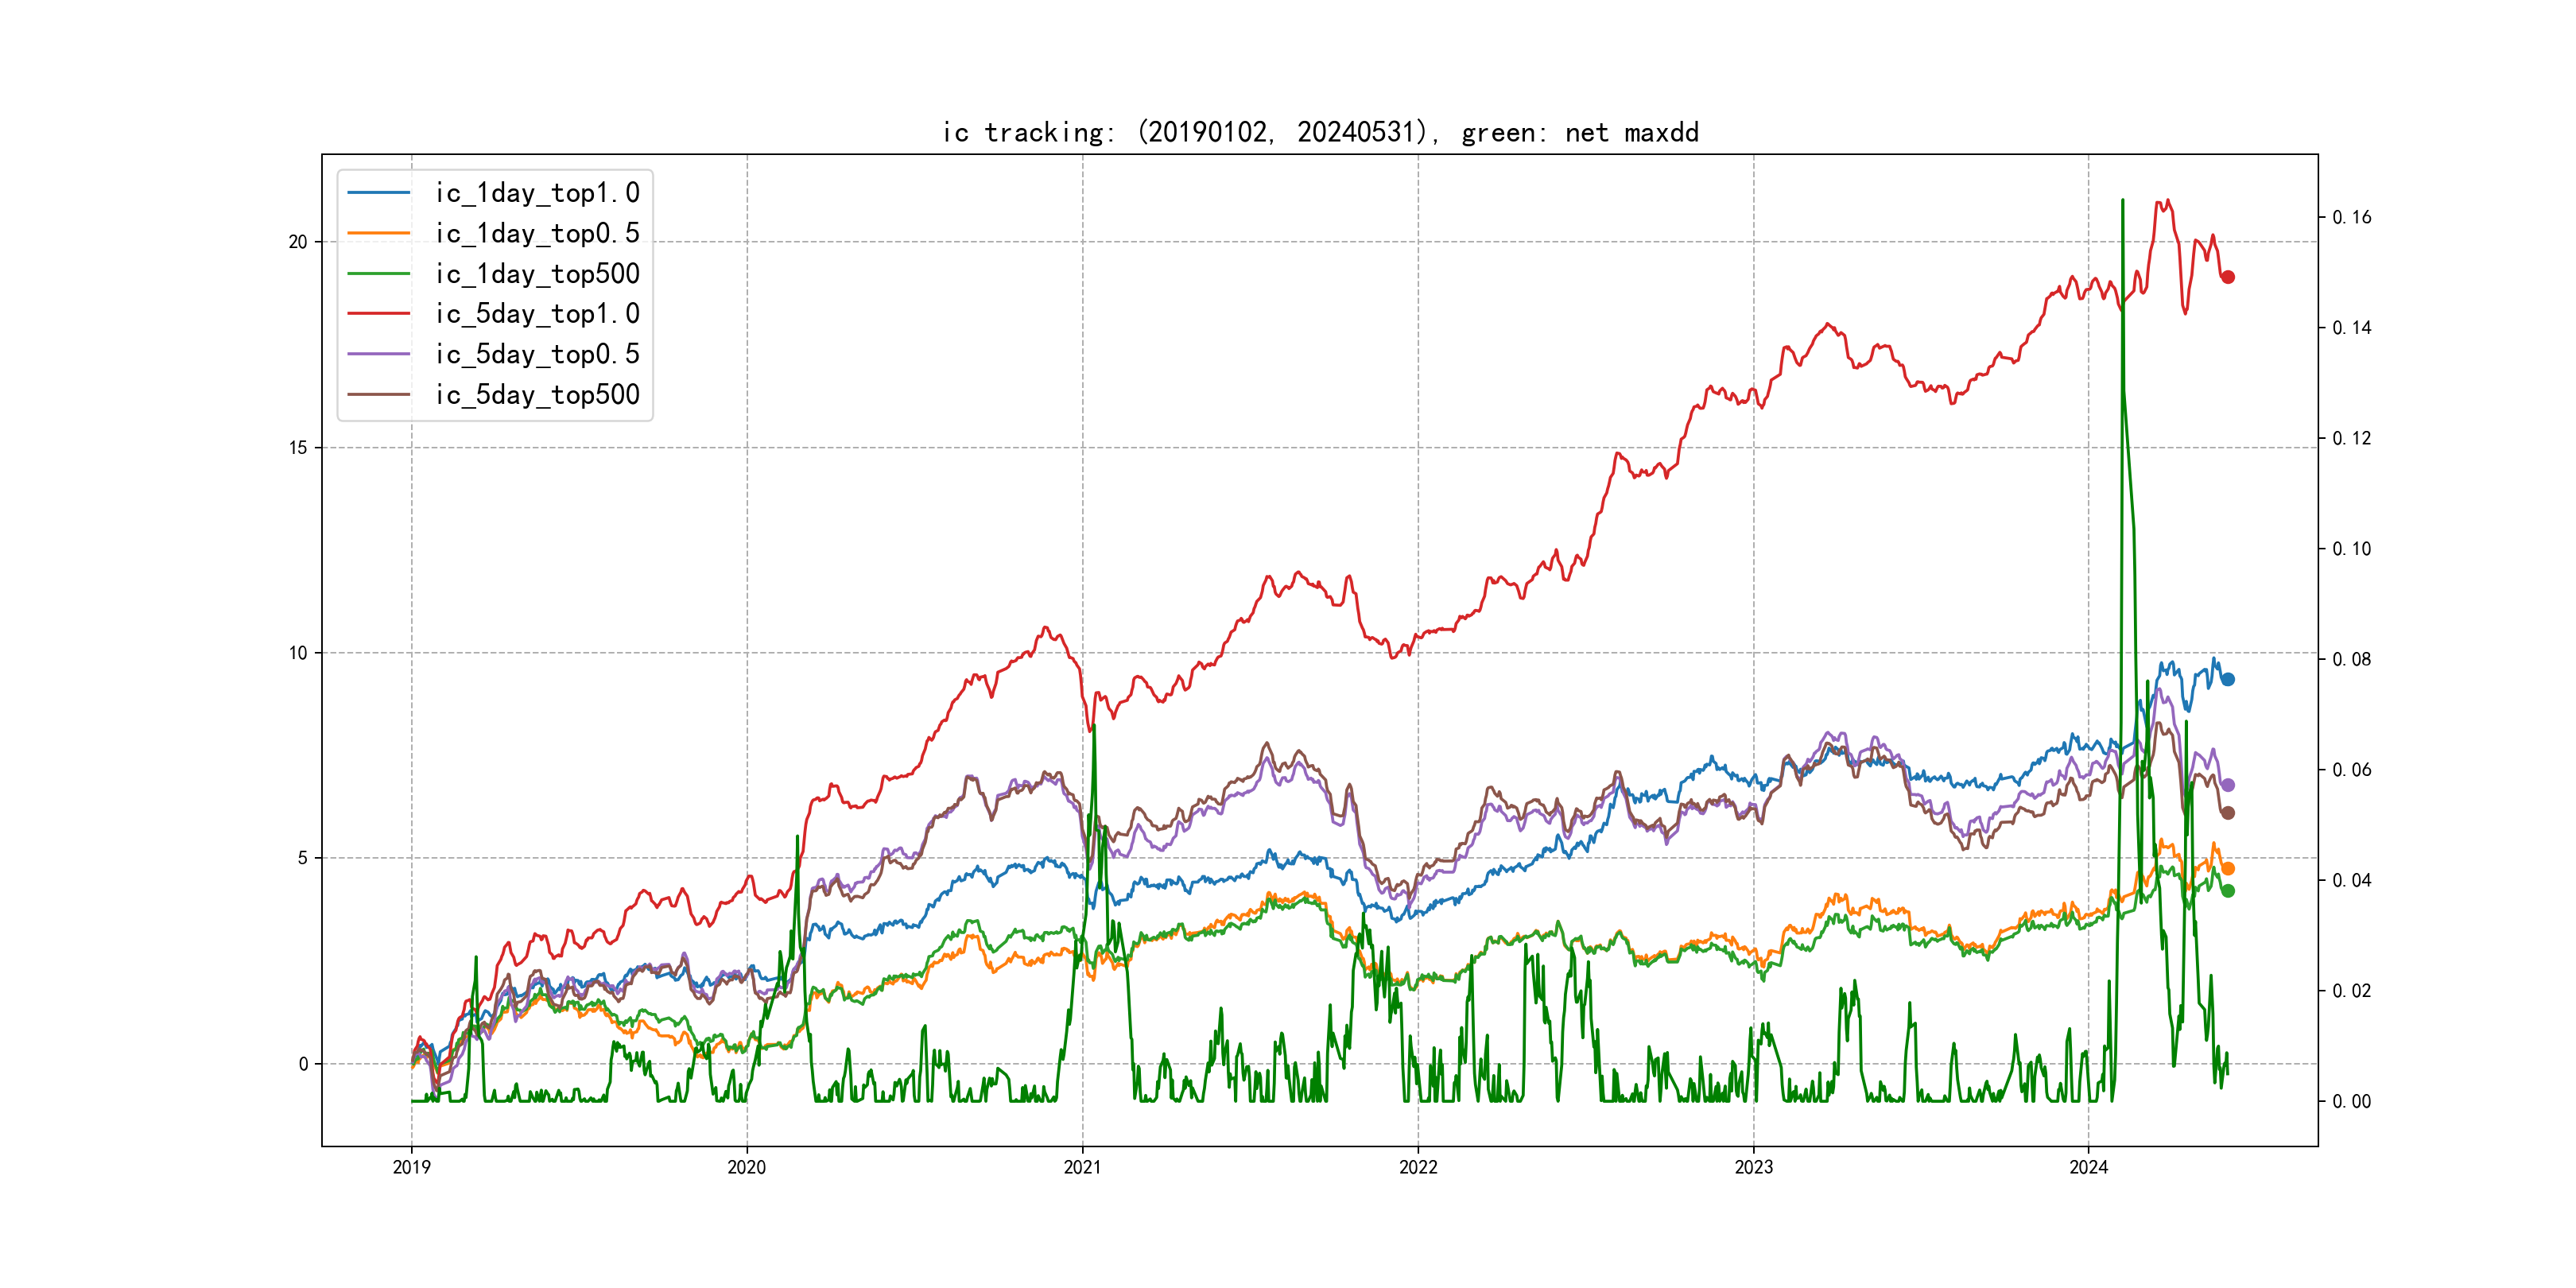
Task: Click the 0.00 right y-axis label
Action: 2351,1101
